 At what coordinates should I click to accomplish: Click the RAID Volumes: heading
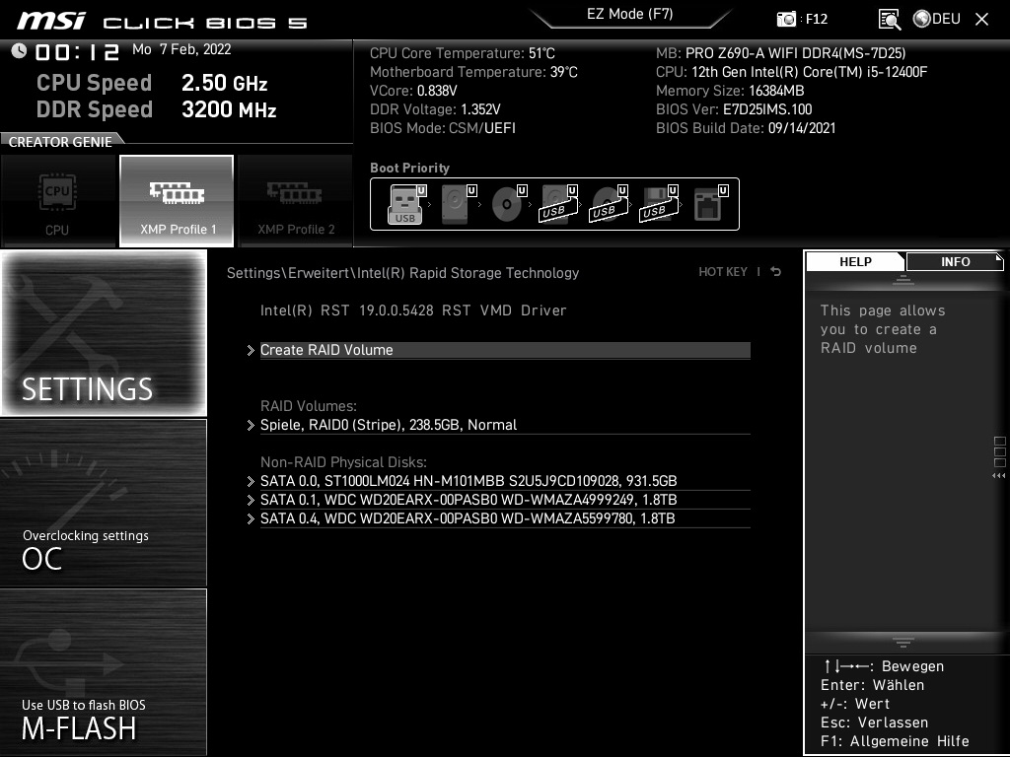309,406
